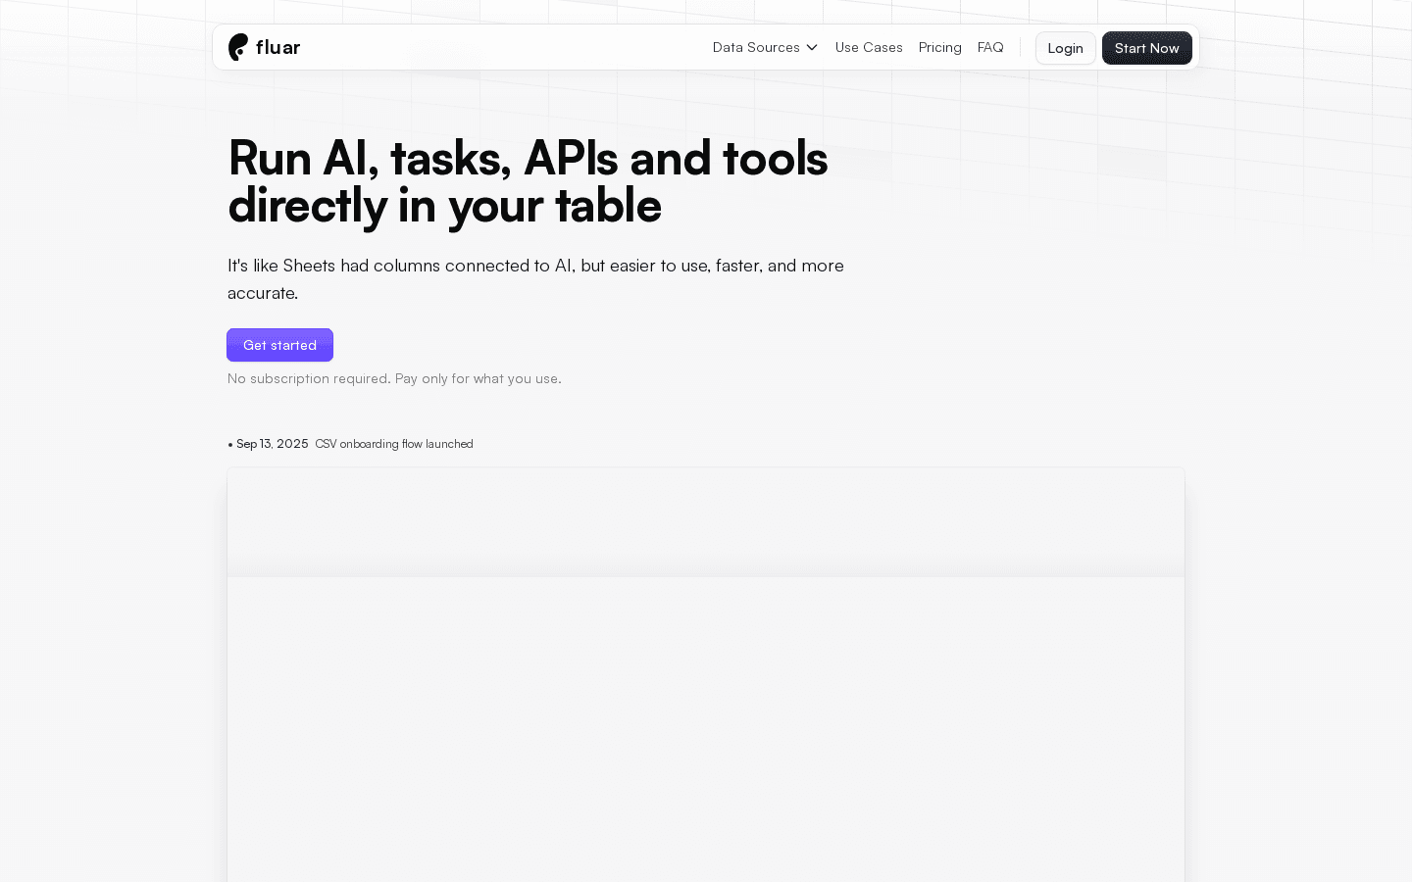Click the no subscription required caption

[x=394, y=378]
